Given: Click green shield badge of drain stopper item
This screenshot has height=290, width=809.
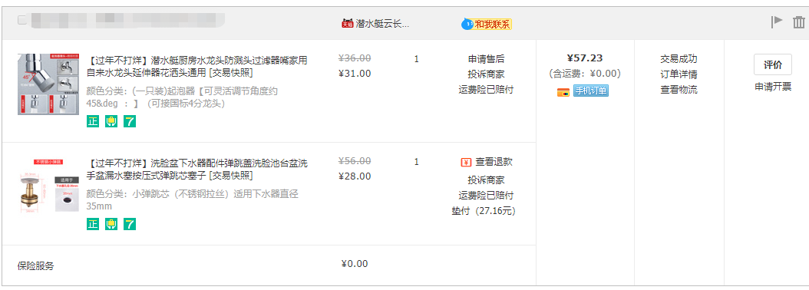Looking at the screenshot, I should click(111, 224).
